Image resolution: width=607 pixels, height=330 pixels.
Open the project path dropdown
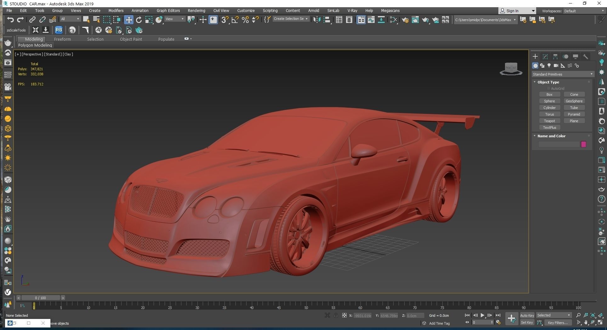[485, 20]
